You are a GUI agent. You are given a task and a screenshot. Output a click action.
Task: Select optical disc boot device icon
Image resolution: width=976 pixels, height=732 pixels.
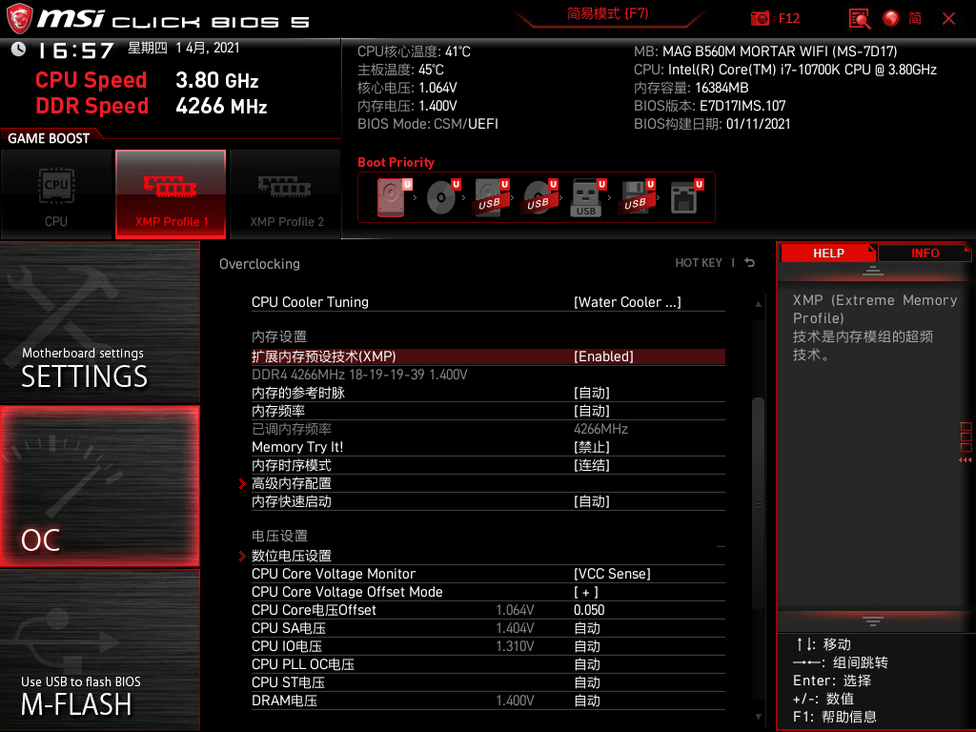[x=443, y=197]
